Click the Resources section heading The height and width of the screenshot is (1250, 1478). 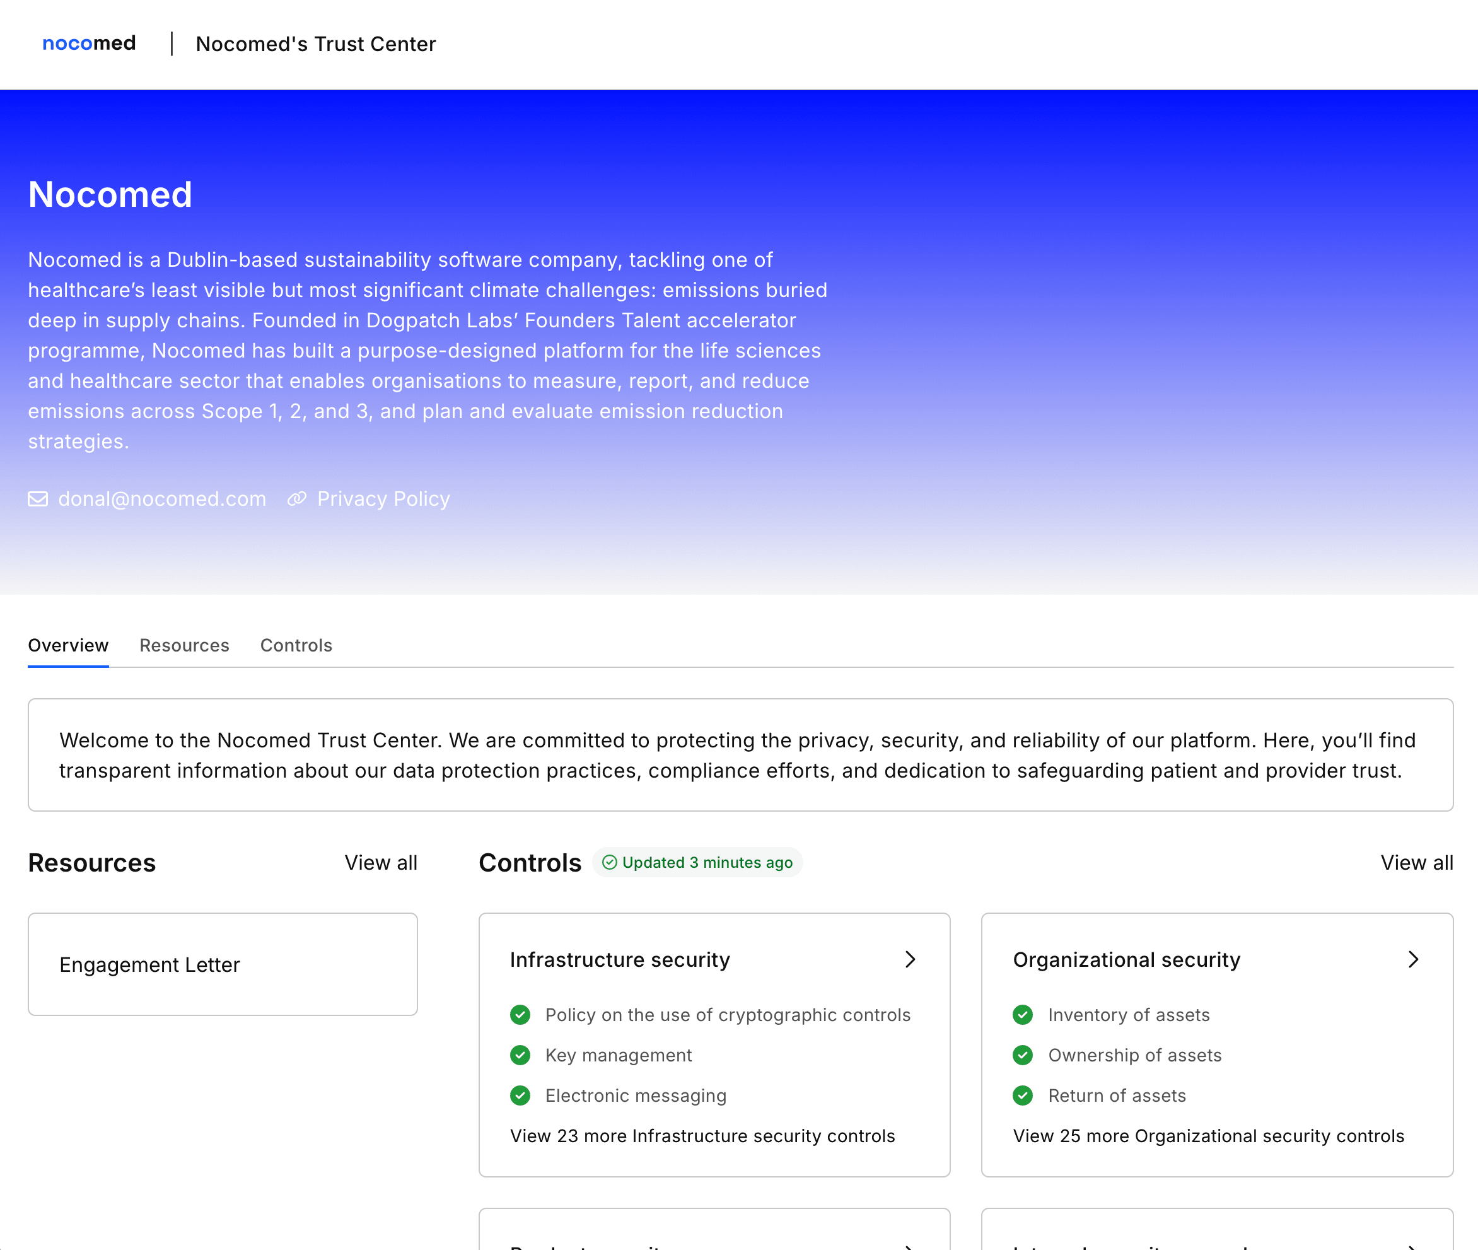[91, 863]
